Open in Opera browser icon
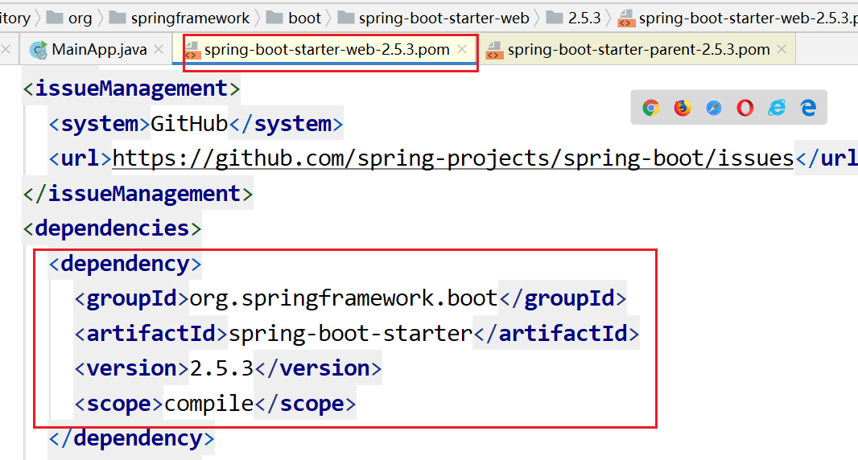This screenshot has height=460, width=858. coord(745,108)
